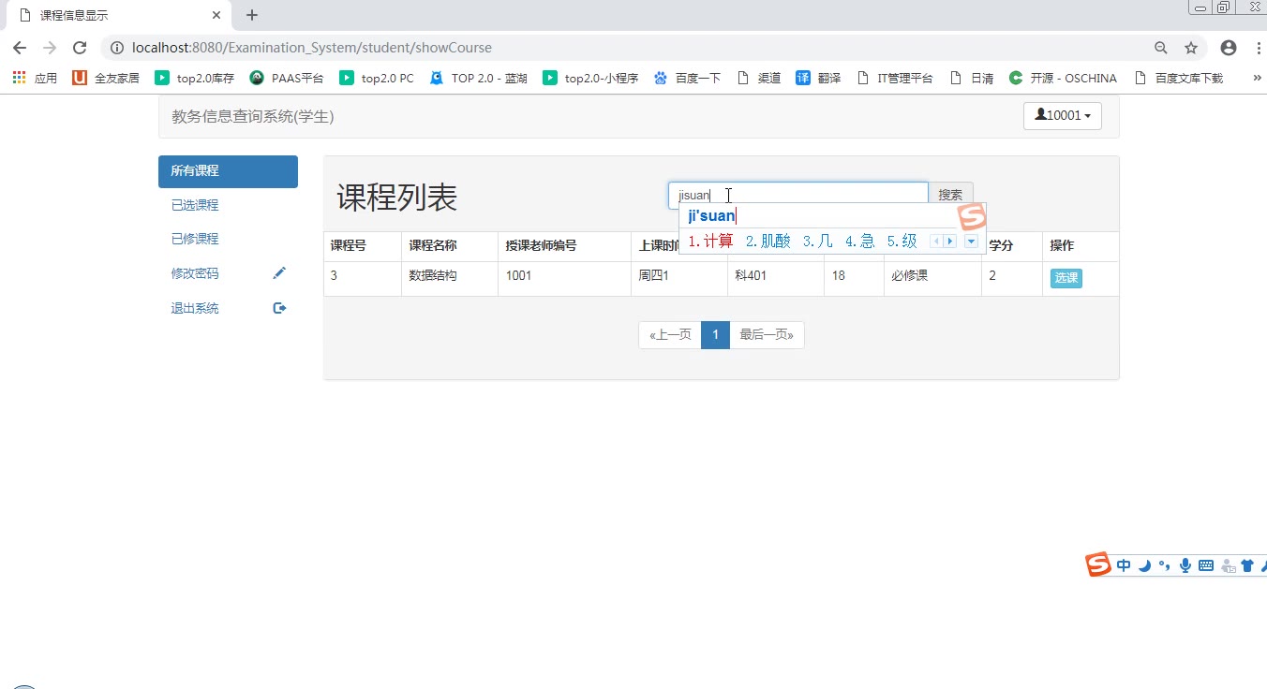1267x689 pixels.
Task: Open the Apps grid bookmark shortcut
Action: pos(20,78)
